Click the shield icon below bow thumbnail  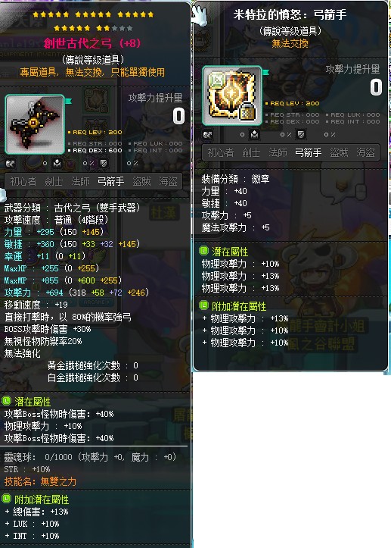104,163
